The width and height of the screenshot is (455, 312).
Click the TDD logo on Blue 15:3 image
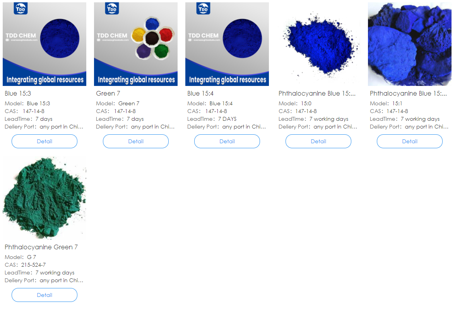21,9
